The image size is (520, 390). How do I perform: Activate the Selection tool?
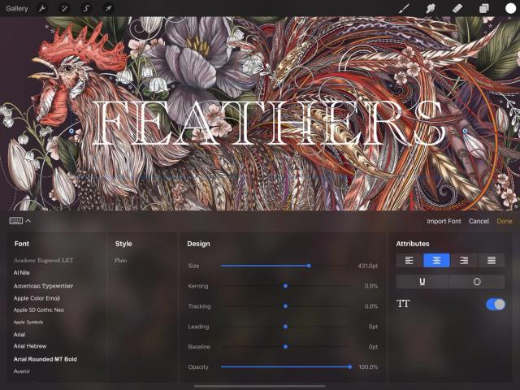pyautogui.click(x=86, y=8)
